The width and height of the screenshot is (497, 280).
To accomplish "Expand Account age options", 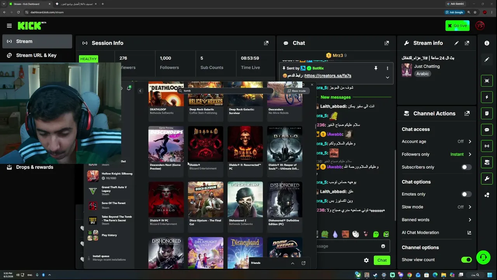I will (x=470, y=142).
